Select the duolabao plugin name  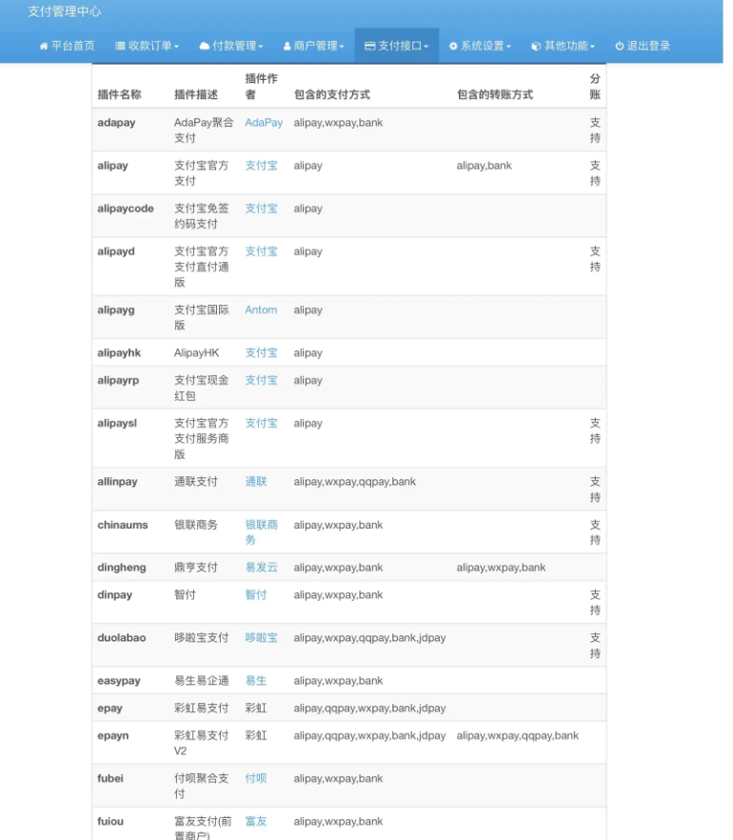(x=122, y=637)
